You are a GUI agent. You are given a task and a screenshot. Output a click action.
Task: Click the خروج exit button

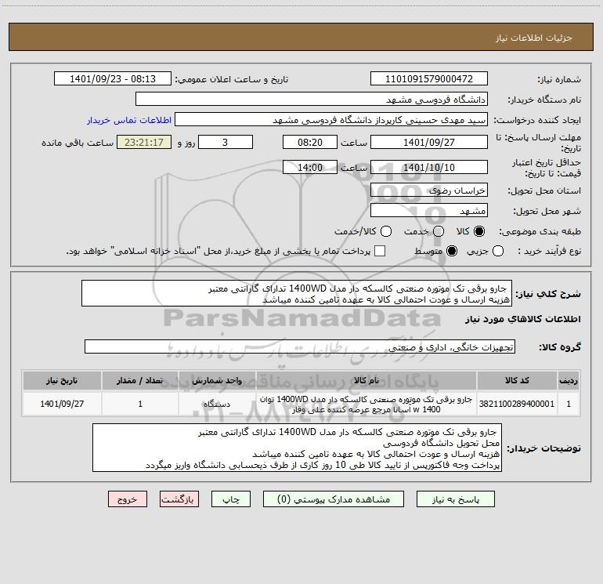click(128, 499)
